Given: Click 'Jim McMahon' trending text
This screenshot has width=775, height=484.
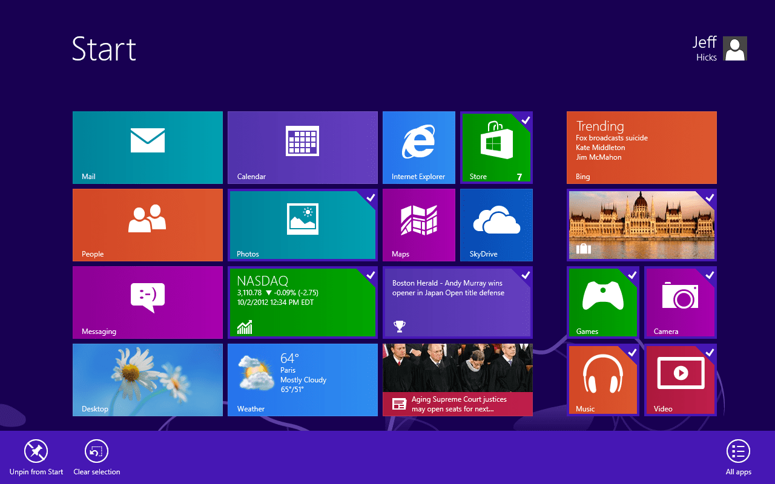Looking at the screenshot, I should click(599, 157).
